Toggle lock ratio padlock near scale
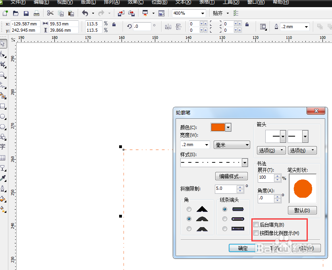 [114, 24]
